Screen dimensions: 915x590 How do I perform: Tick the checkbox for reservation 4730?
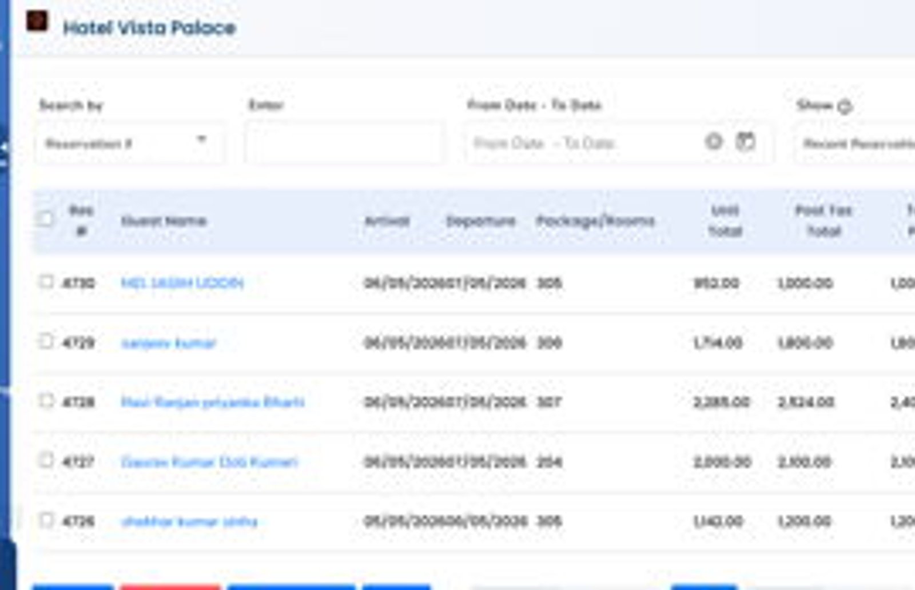click(x=46, y=282)
